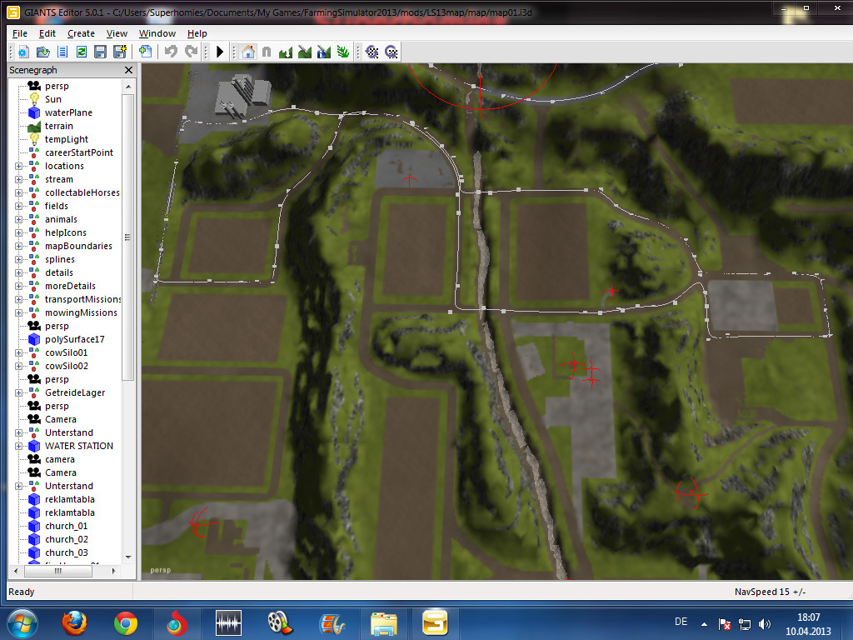Expand the stream node
The image size is (853, 640).
click(x=18, y=179)
